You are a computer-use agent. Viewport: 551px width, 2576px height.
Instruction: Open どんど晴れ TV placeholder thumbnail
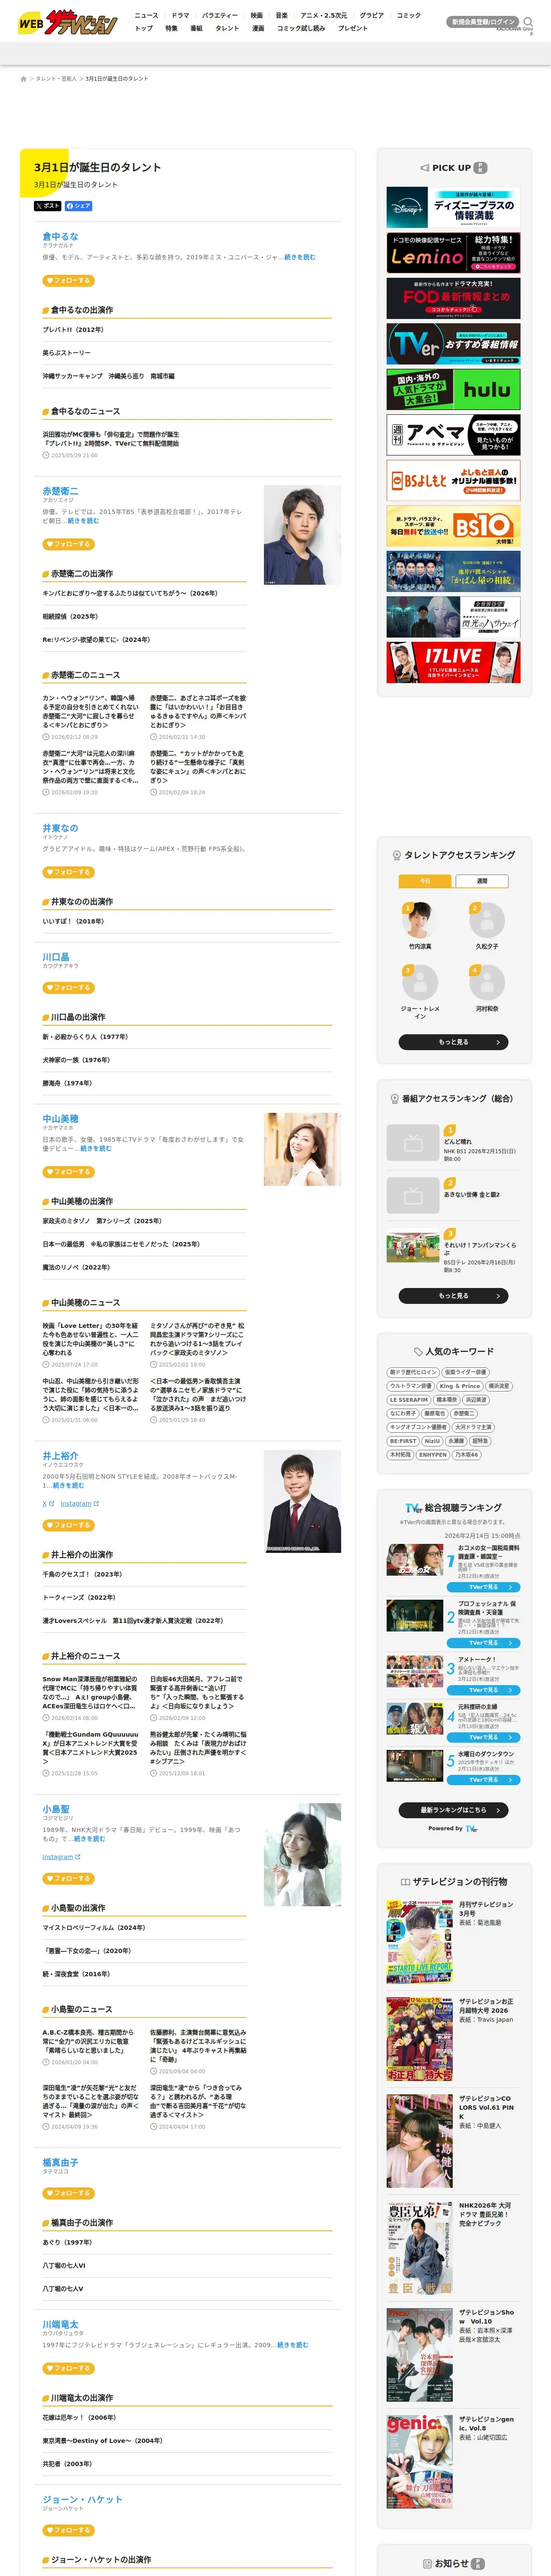click(x=413, y=1142)
